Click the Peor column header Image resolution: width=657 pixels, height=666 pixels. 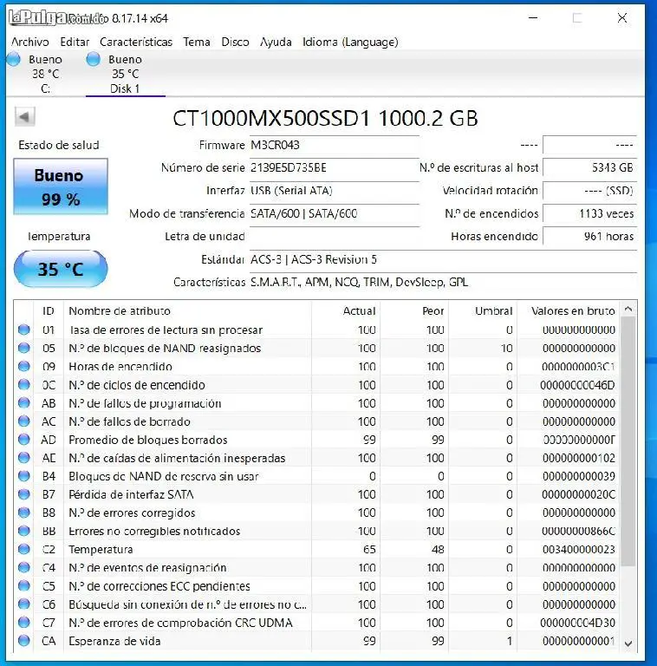point(414,311)
